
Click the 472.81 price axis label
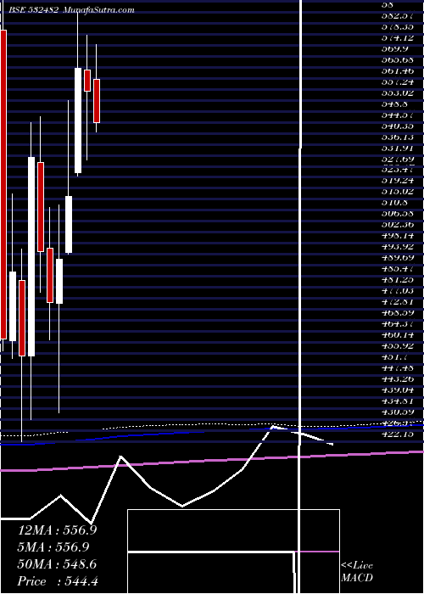coord(398,301)
